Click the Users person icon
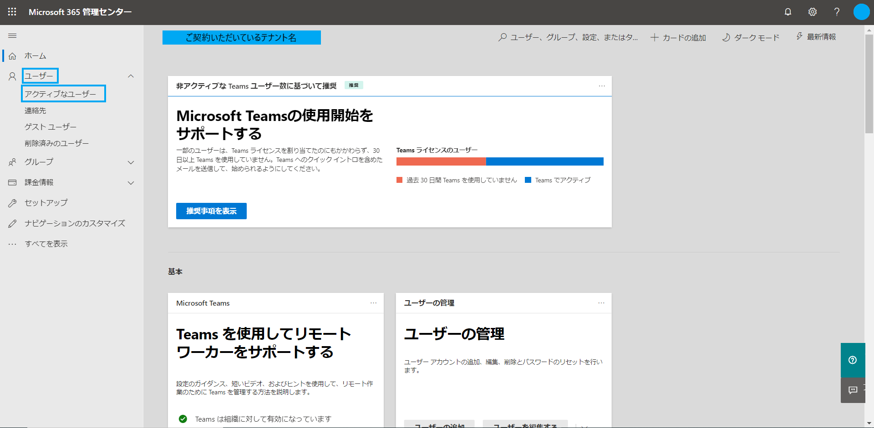The image size is (874, 428). click(x=12, y=76)
